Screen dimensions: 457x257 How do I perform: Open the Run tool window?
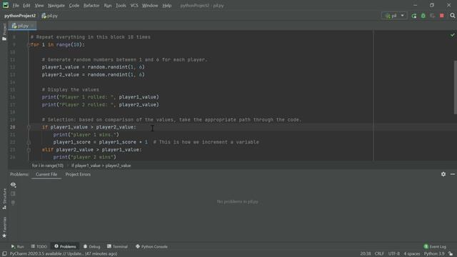coord(17,246)
